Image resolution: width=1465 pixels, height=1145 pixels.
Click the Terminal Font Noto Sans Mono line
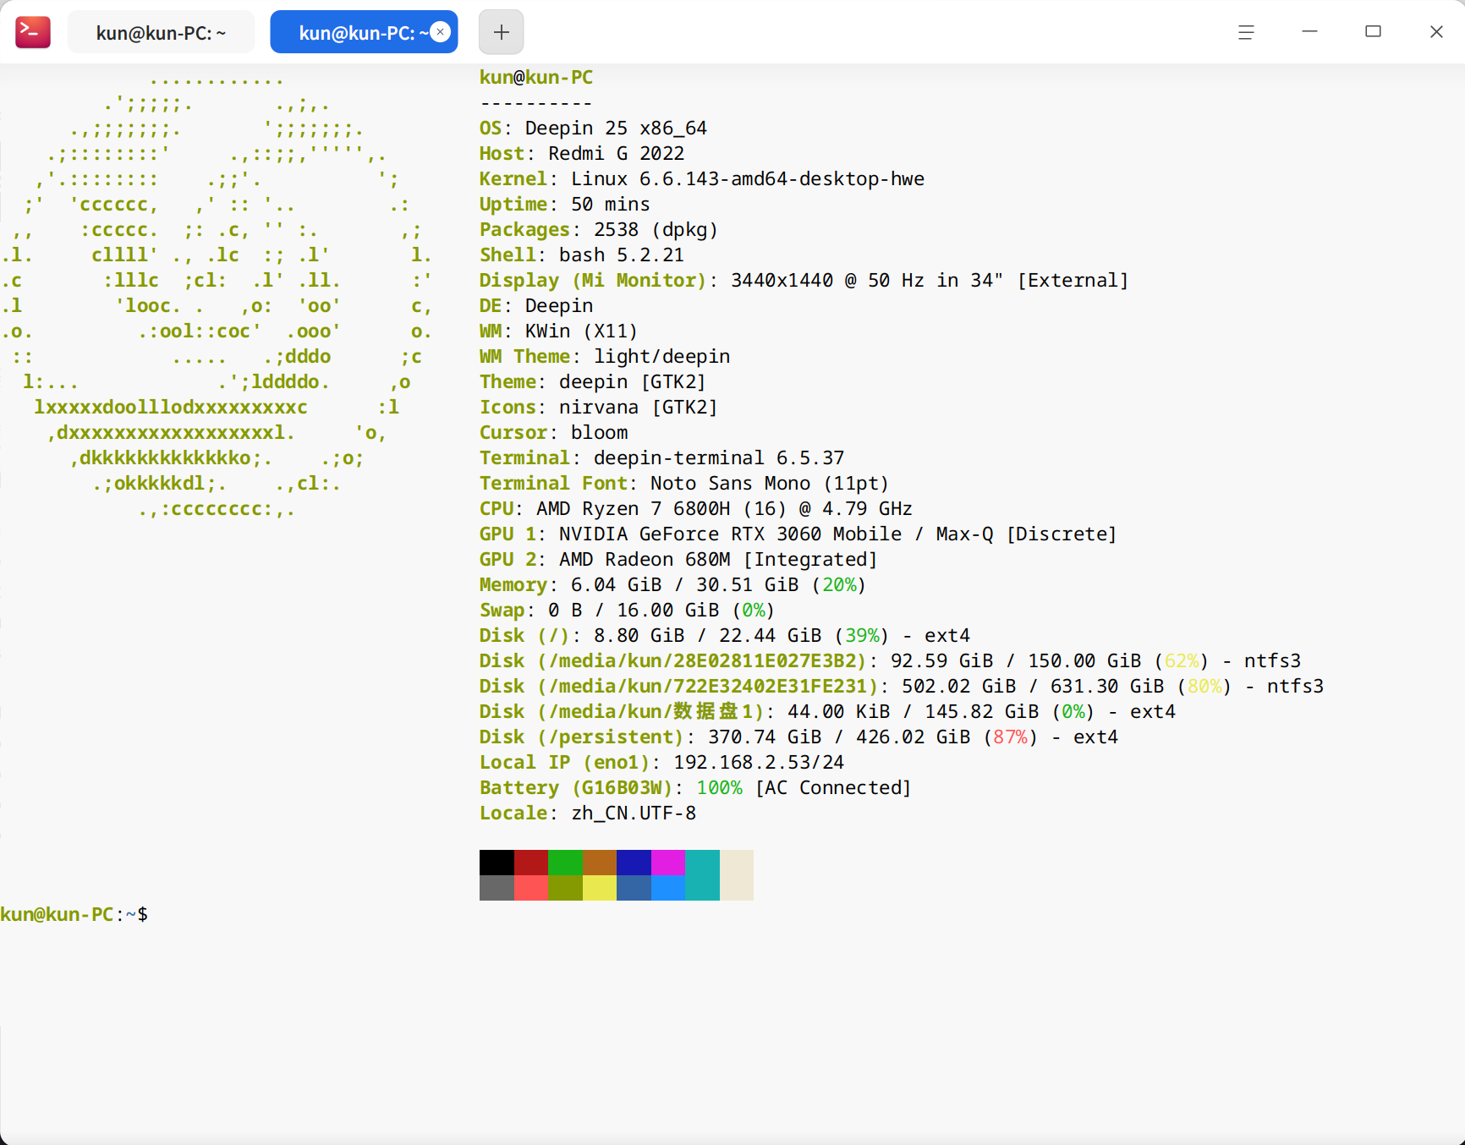point(684,483)
